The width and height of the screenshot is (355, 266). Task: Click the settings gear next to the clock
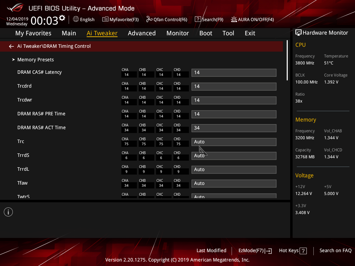pos(62,18)
